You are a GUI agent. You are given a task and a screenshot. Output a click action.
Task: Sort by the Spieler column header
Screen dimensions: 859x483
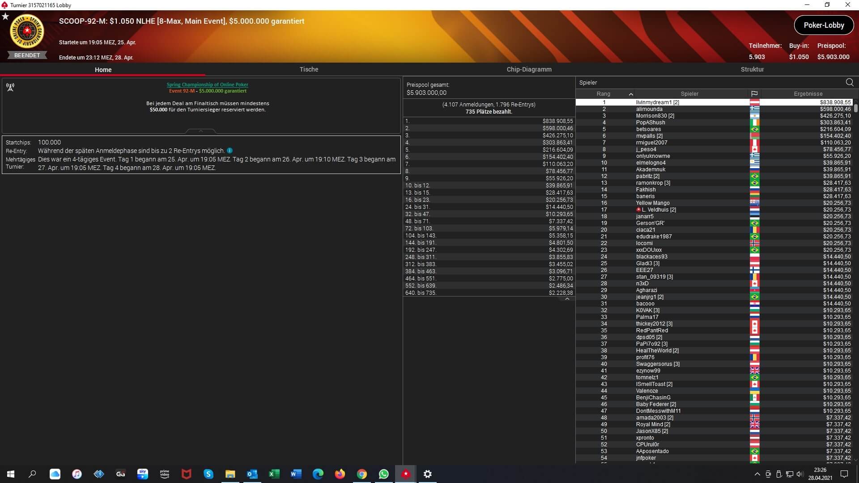pos(689,94)
